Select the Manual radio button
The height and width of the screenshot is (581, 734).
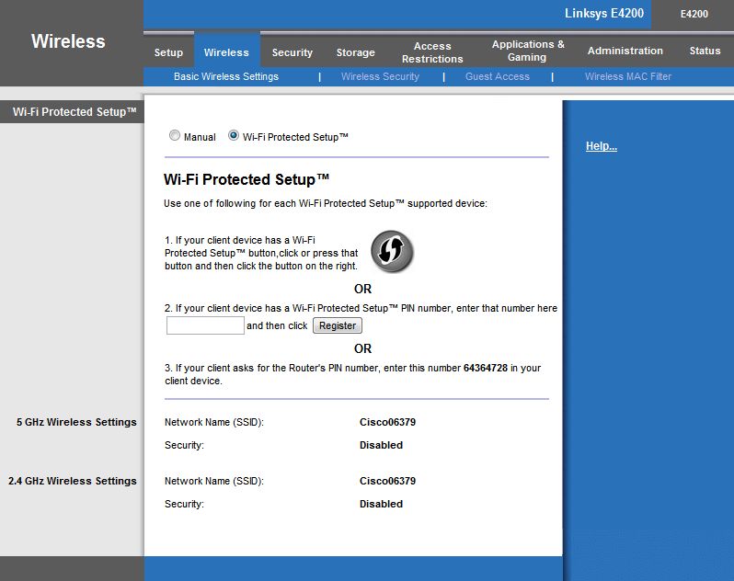coord(175,136)
